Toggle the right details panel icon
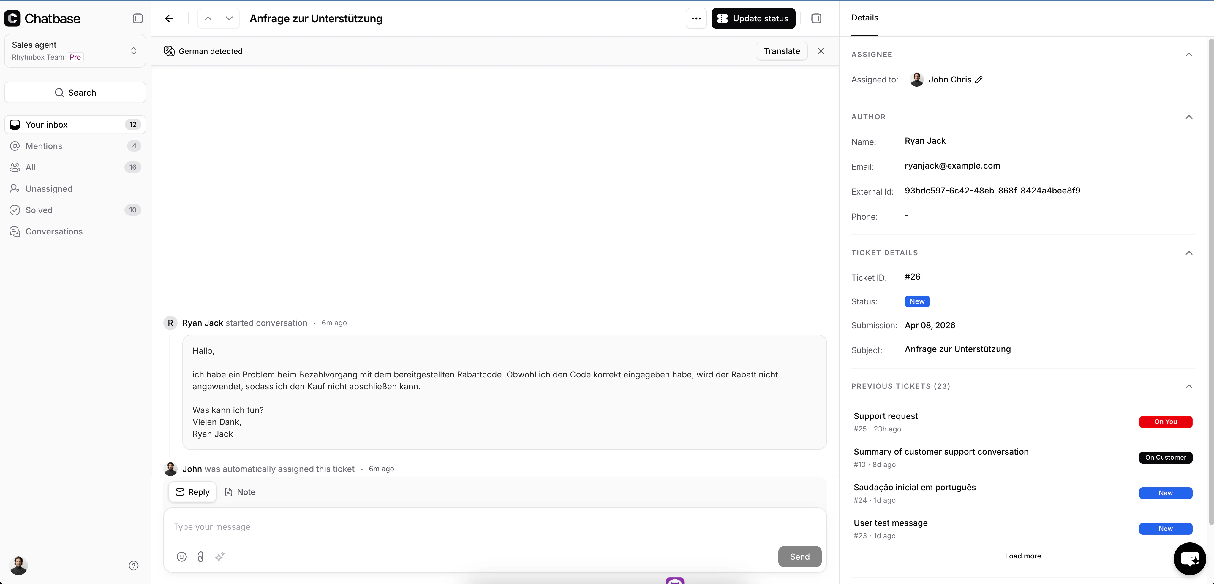1214x584 pixels. point(816,18)
